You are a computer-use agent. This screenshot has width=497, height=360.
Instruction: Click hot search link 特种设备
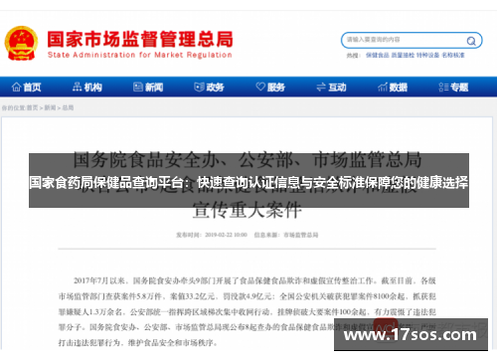coord(427,55)
